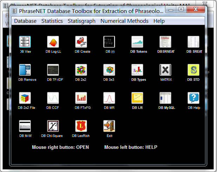Open the DB 2x2 cube icon

[81, 70]
